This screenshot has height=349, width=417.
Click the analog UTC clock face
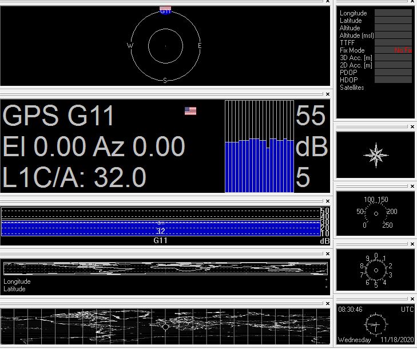(x=376, y=324)
